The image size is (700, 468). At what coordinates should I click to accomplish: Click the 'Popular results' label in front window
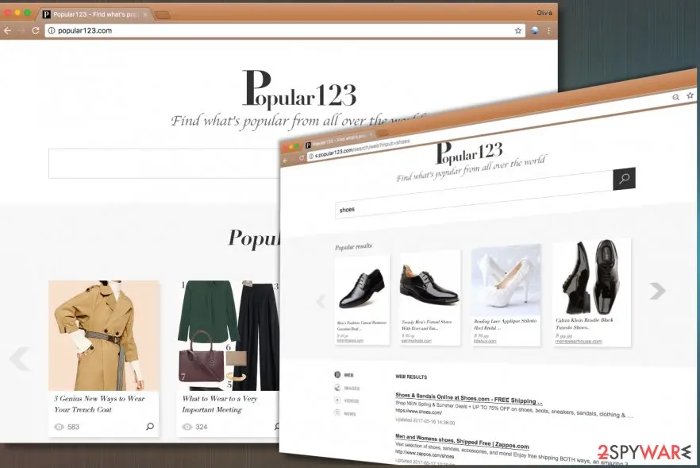click(354, 246)
